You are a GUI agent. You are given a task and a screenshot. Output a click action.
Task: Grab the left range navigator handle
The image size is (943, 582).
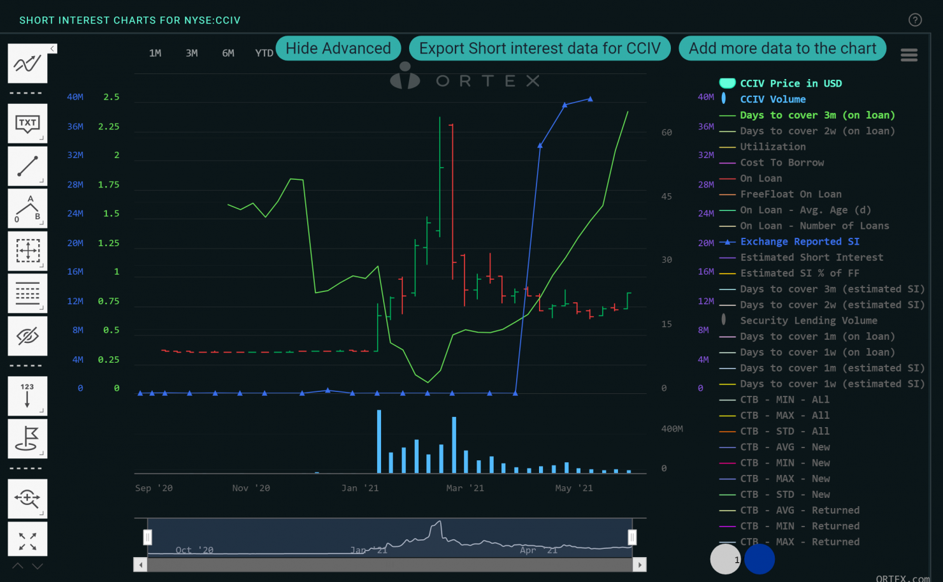(148, 537)
